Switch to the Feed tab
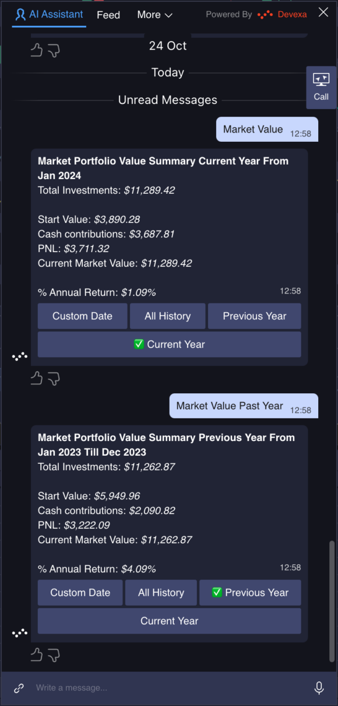Screen dimensions: 338x706 pos(108,15)
